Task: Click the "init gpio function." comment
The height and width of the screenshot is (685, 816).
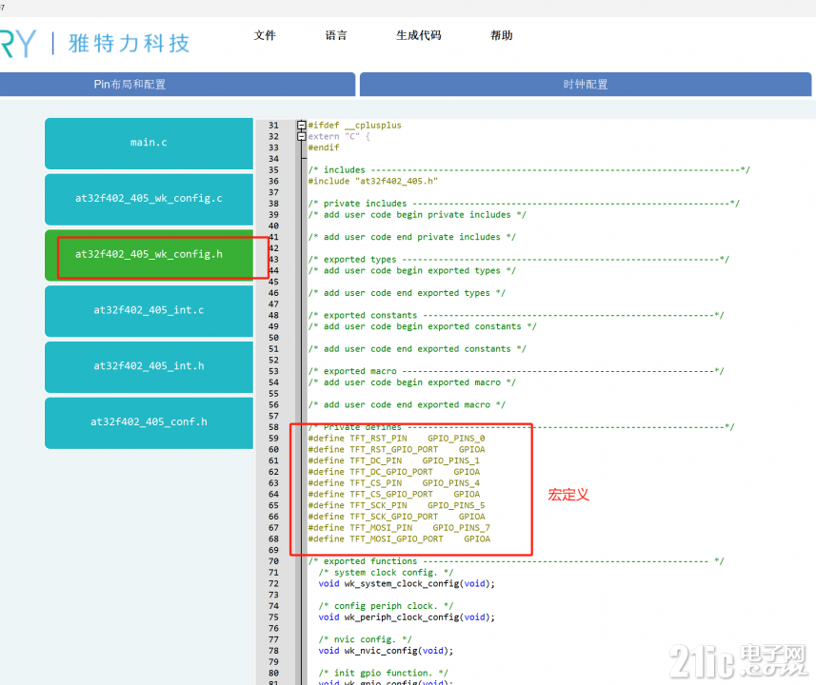Action: (383, 673)
